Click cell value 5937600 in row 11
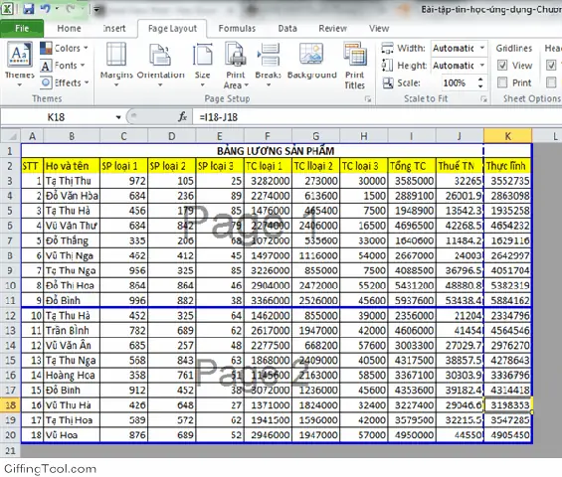 [x=412, y=300]
